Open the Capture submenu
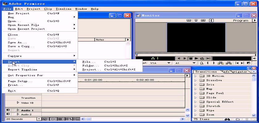 click(x=40, y=56)
